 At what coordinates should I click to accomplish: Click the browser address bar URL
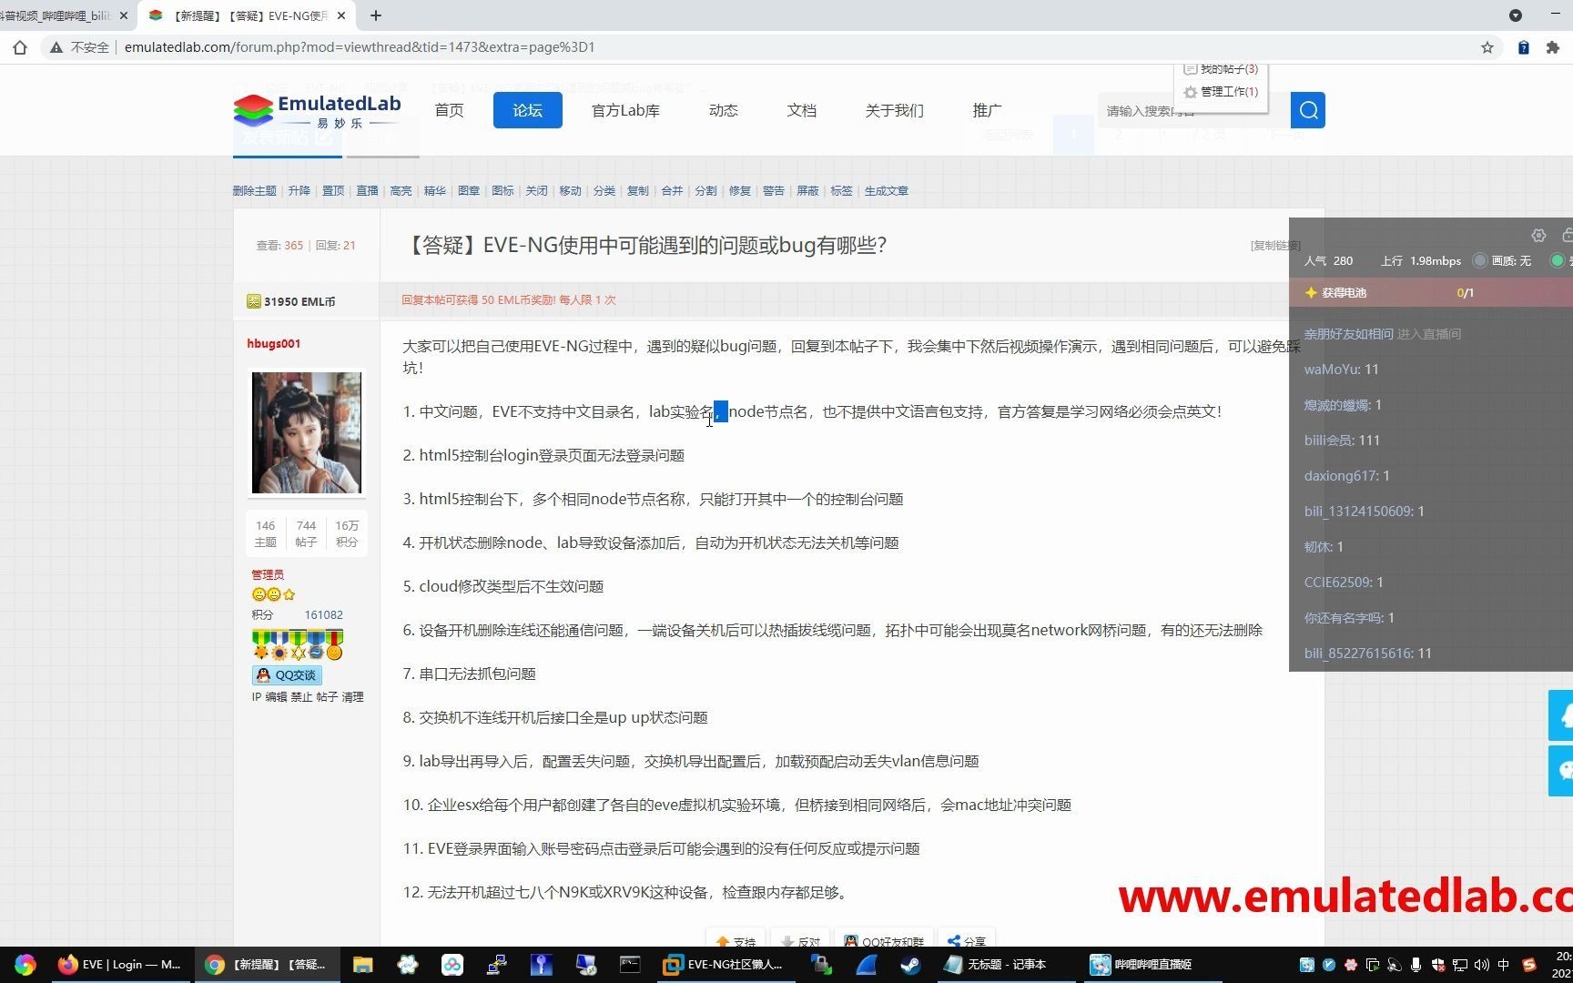pyautogui.click(x=360, y=47)
